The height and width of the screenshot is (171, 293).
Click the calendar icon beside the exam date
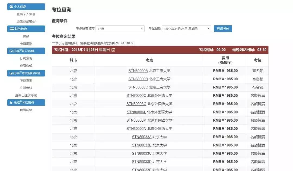tap(113, 50)
